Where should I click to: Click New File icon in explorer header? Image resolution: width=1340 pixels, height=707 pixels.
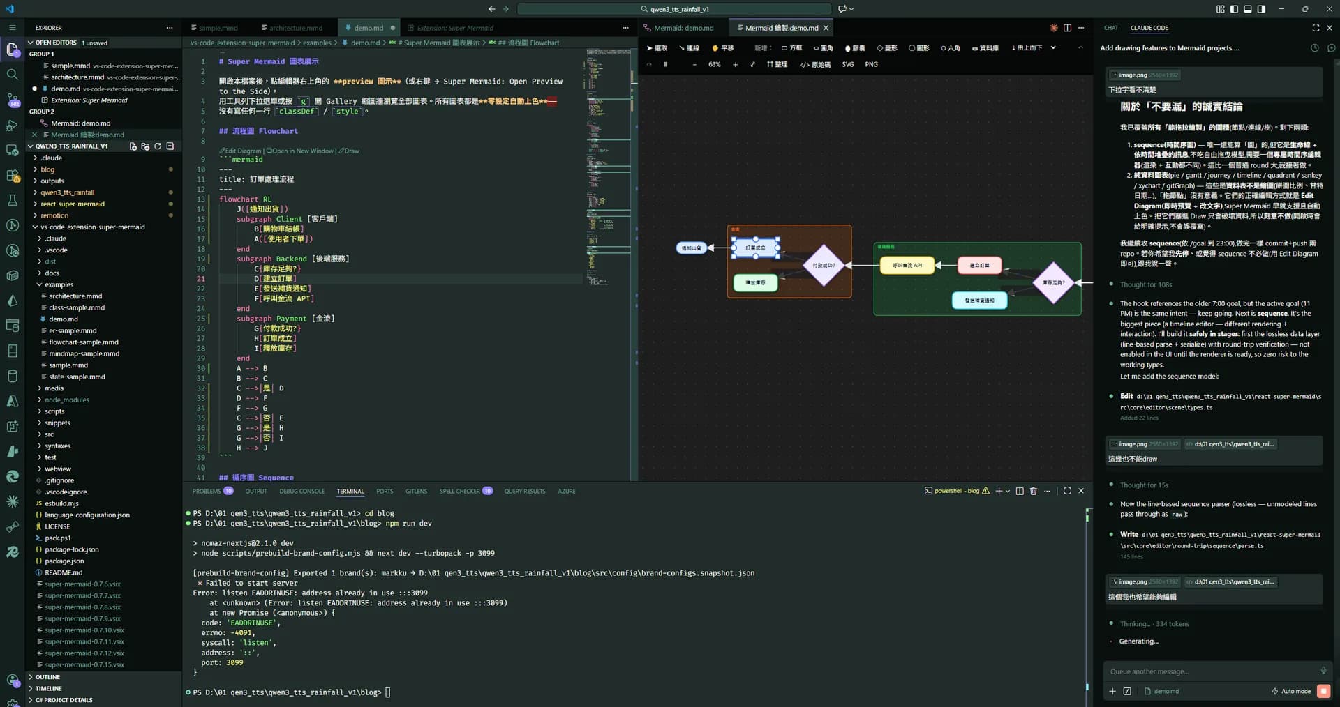point(133,146)
